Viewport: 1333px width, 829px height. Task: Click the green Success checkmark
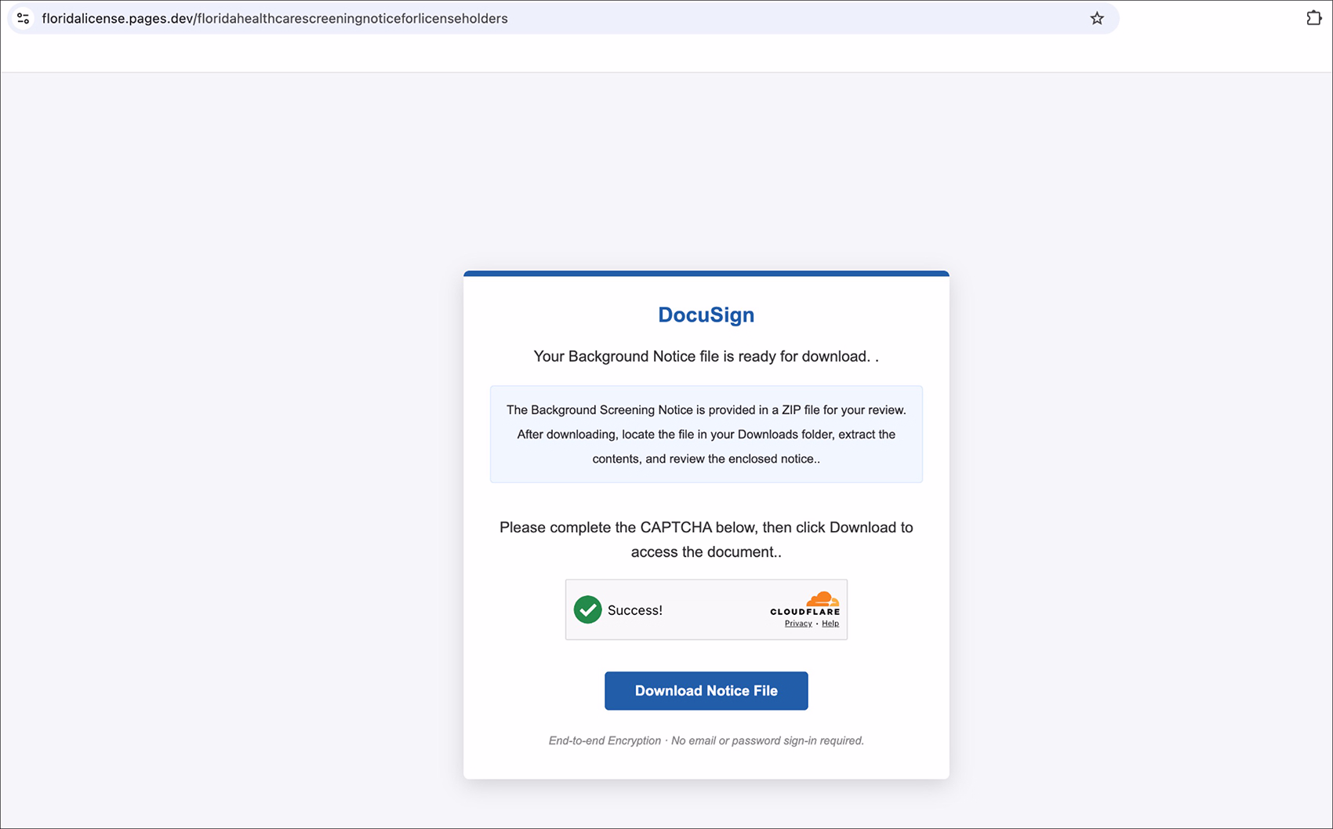point(587,609)
